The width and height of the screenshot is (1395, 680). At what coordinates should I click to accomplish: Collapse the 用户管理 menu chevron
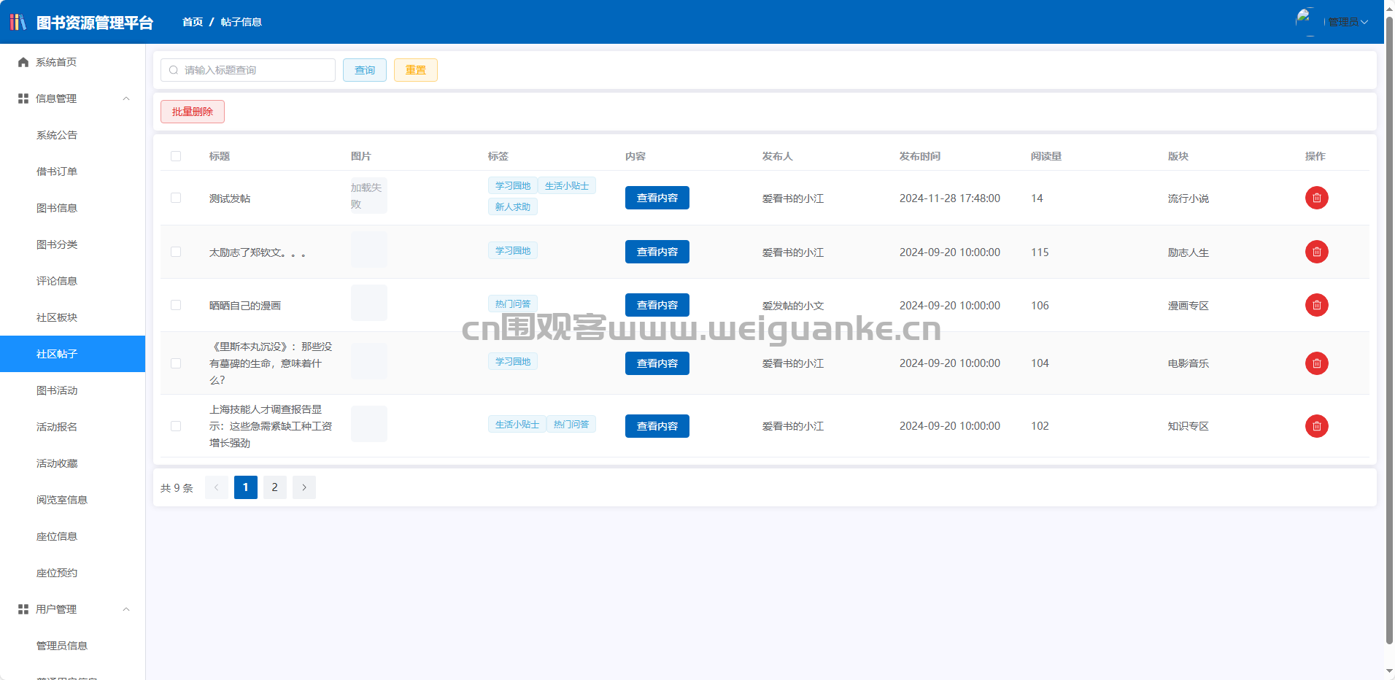pos(126,609)
